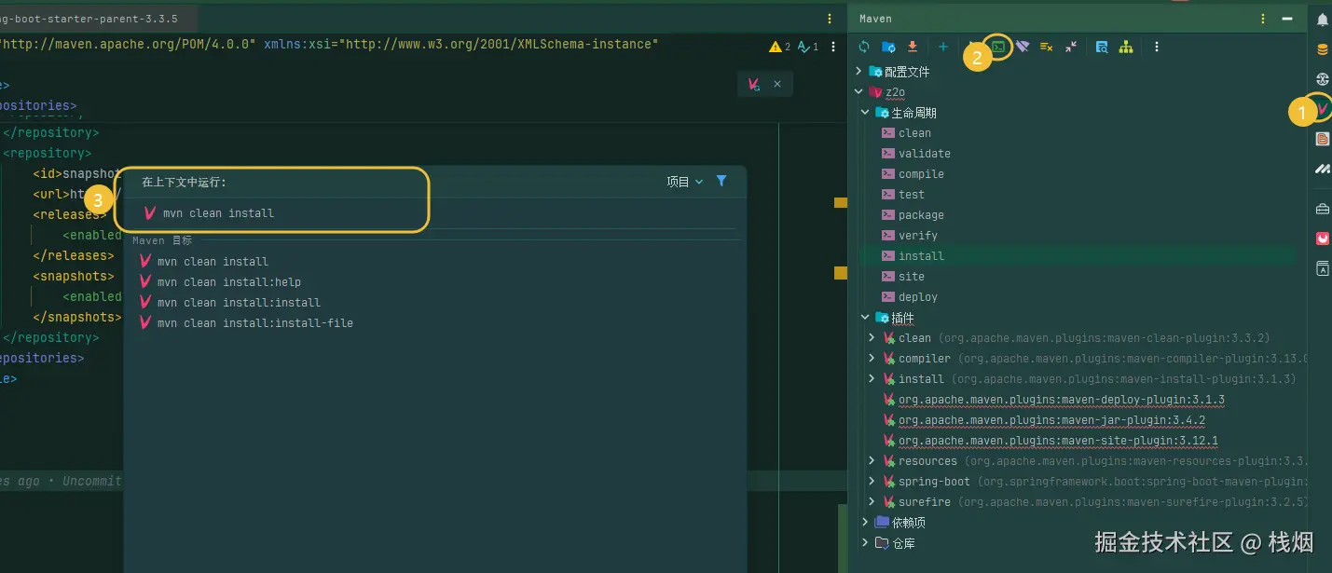Expand the 配置文件 node
Image resolution: width=1332 pixels, height=573 pixels.
pyautogui.click(x=859, y=72)
